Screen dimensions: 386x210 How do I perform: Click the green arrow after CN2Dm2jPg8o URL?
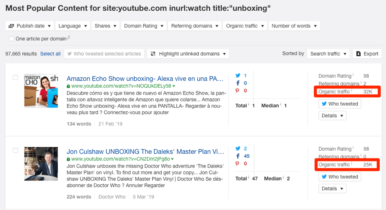click(172, 159)
